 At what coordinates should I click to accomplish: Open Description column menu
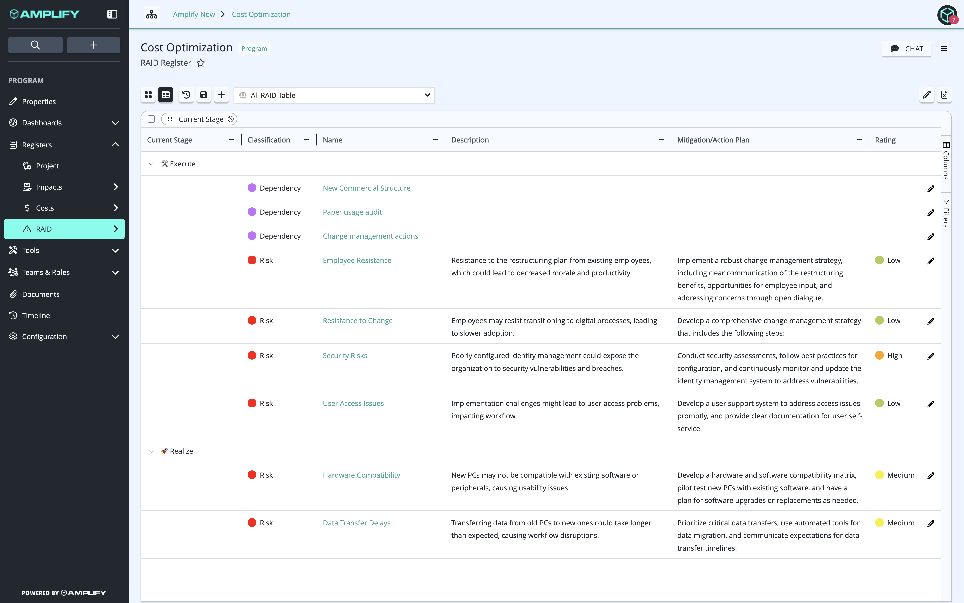[x=661, y=140]
